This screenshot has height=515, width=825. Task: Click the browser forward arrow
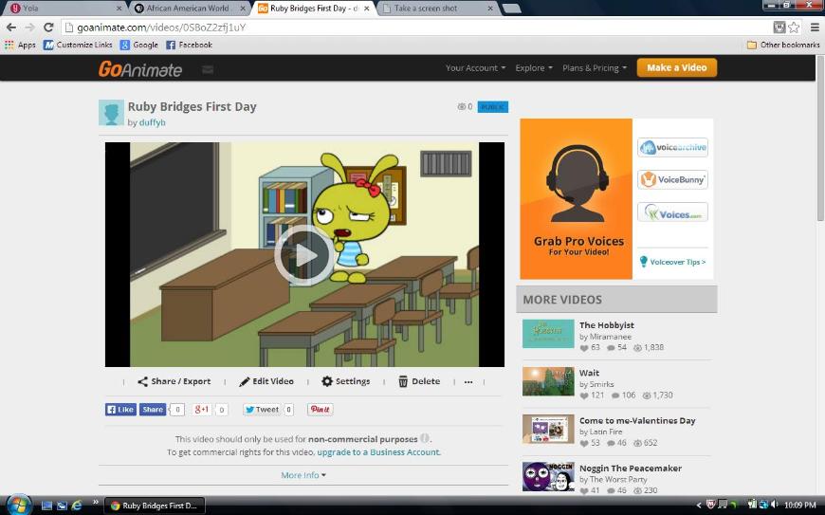point(29,28)
